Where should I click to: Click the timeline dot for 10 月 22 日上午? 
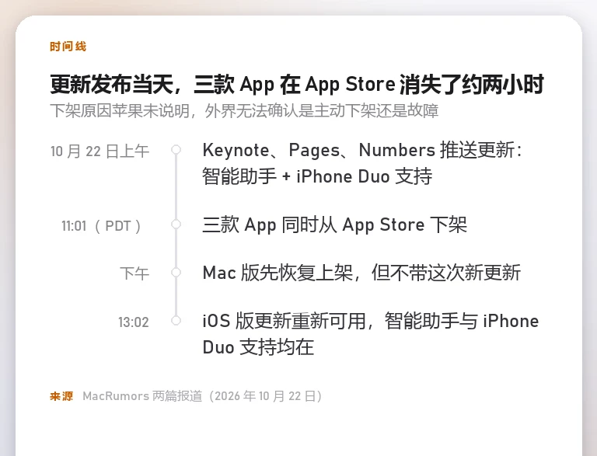[176, 149]
